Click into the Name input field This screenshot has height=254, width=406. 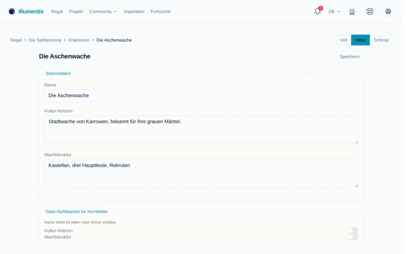(x=201, y=96)
